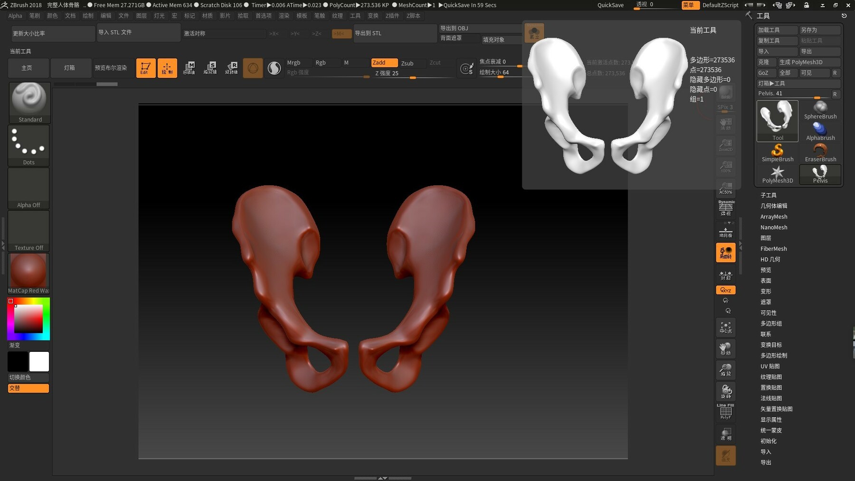Activate the 旋转 rotate view icon
855x481 pixels.
point(725,391)
